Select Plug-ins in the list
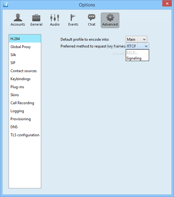This screenshot has height=197, width=174. click(25, 87)
